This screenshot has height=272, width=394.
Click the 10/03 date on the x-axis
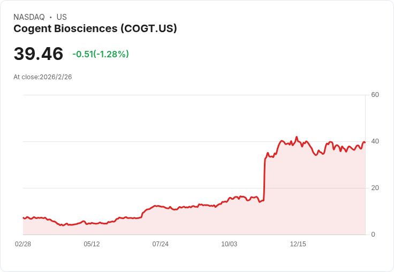(229, 244)
